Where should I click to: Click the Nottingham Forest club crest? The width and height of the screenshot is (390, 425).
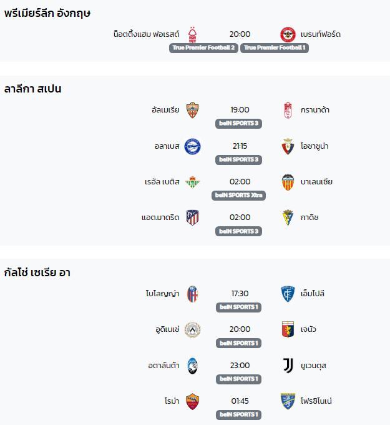(x=192, y=34)
